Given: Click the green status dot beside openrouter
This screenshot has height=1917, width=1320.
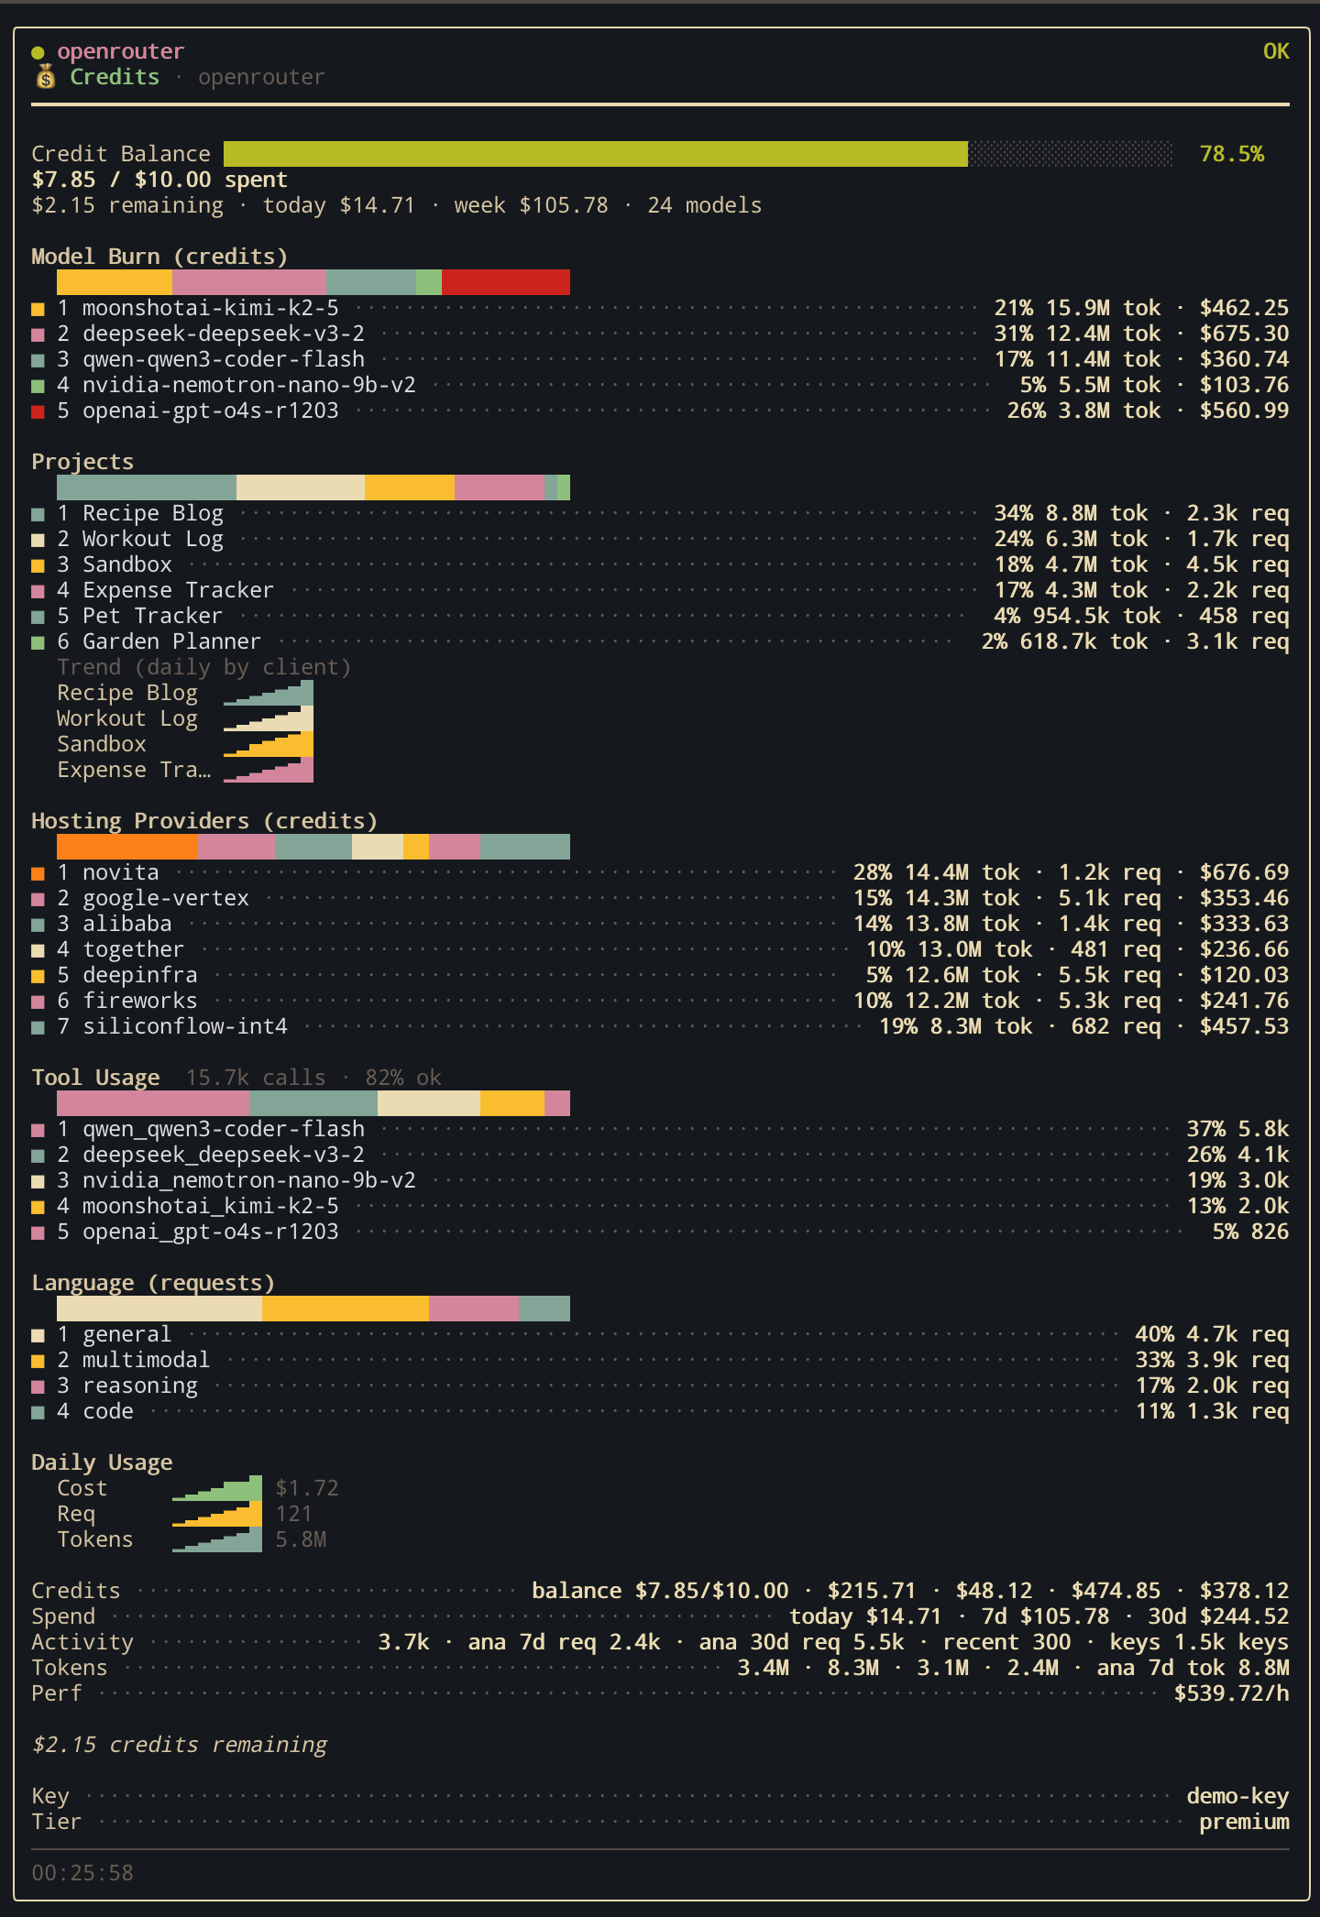Looking at the screenshot, I should [38, 52].
